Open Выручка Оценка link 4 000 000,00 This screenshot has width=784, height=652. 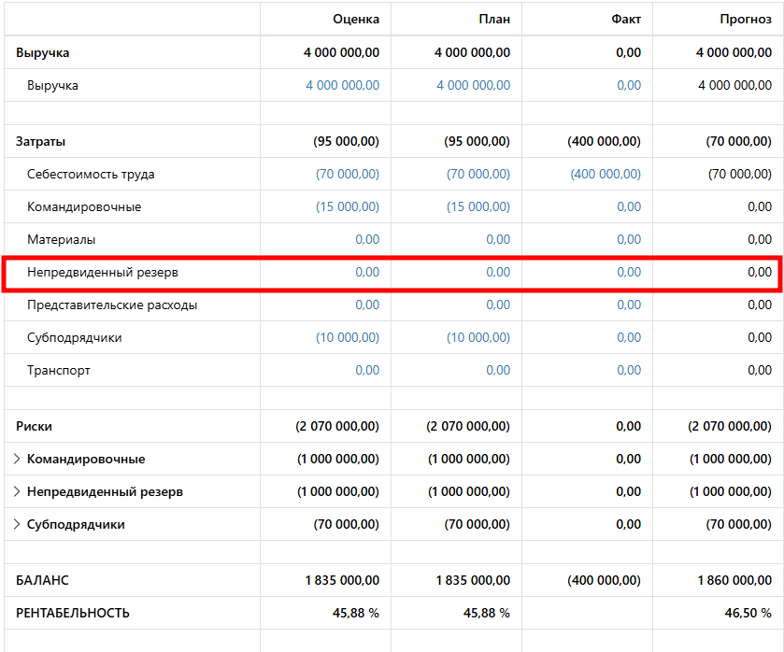(x=343, y=86)
